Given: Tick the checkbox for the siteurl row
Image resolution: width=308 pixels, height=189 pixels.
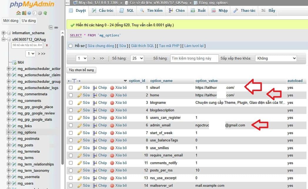Looking at the screenshot, I should tap(71, 88).
